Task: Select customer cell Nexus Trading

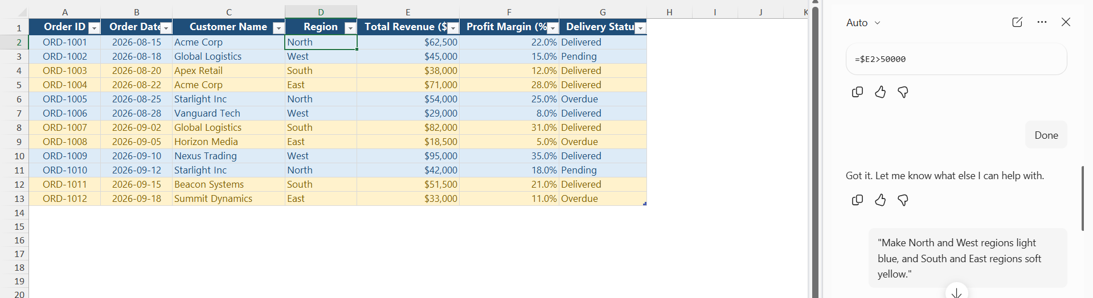Action: (228, 156)
